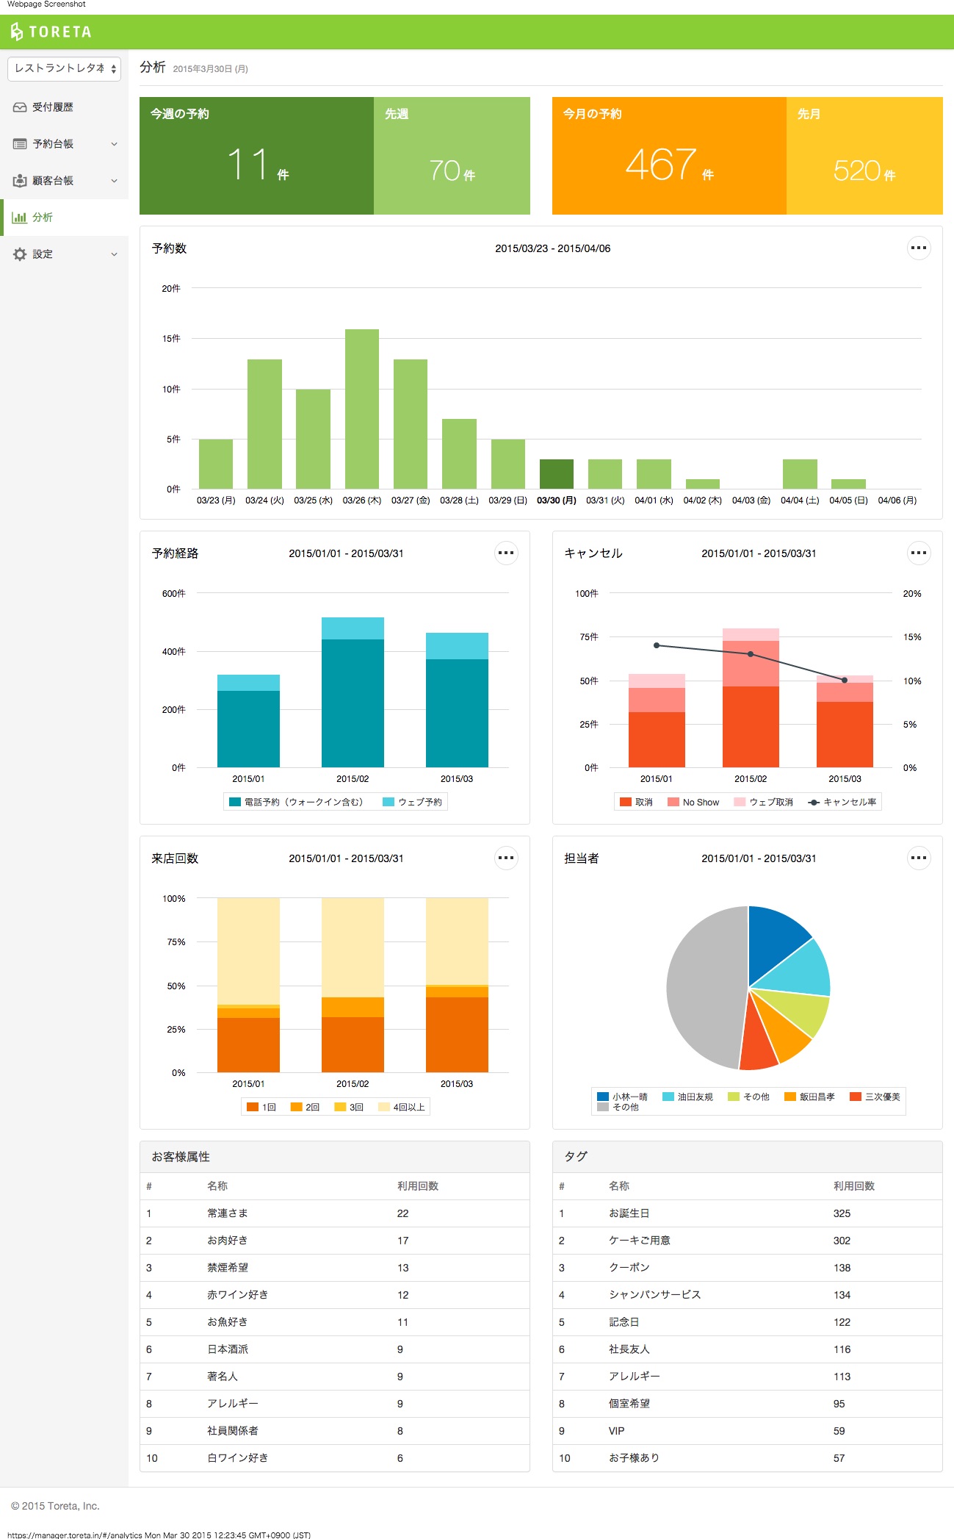Select 白ワイン好き table row
Viewport: 954px width, 1539px height.
pyautogui.click(x=335, y=1458)
